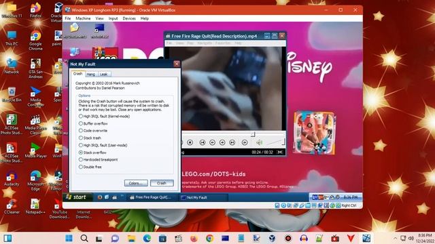Show hidden system tray icons chevron
Image resolution: width=435 pixels, height=244 pixels.
pyautogui.click(x=395, y=238)
